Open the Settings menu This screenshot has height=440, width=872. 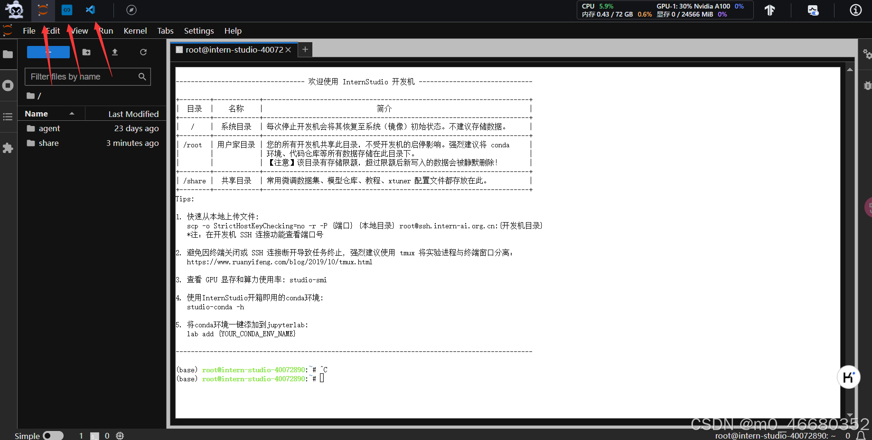(x=199, y=31)
